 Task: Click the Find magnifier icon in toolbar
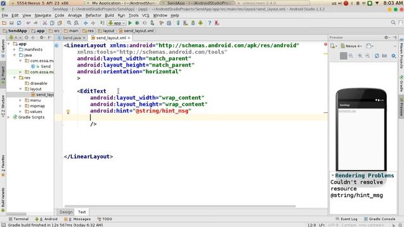coord(69,23)
